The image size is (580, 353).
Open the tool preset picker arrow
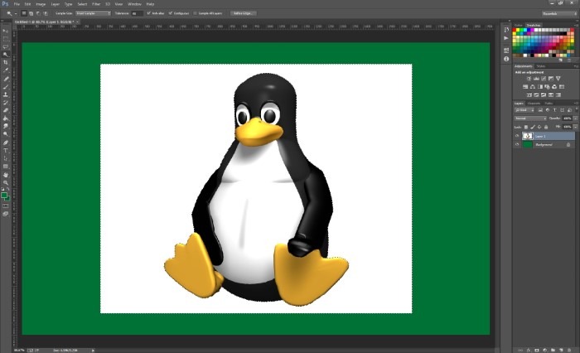tap(16, 14)
